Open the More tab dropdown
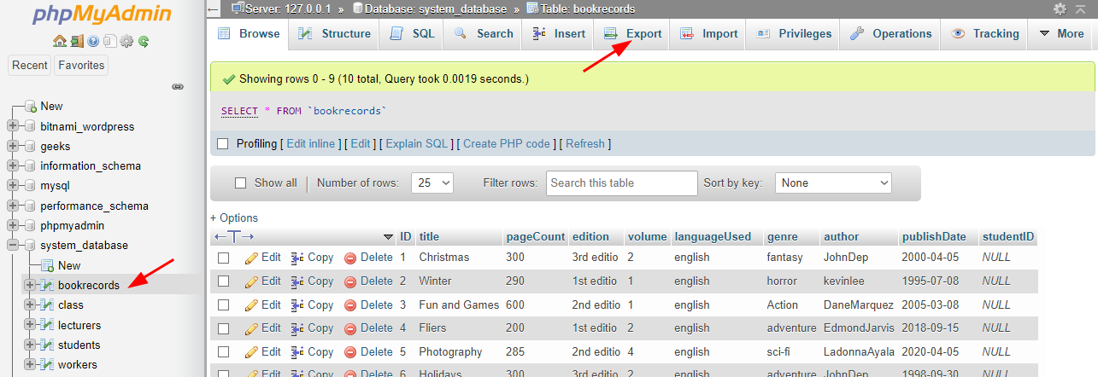This screenshot has width=1098, height=377. click(x=1061, y=34)
